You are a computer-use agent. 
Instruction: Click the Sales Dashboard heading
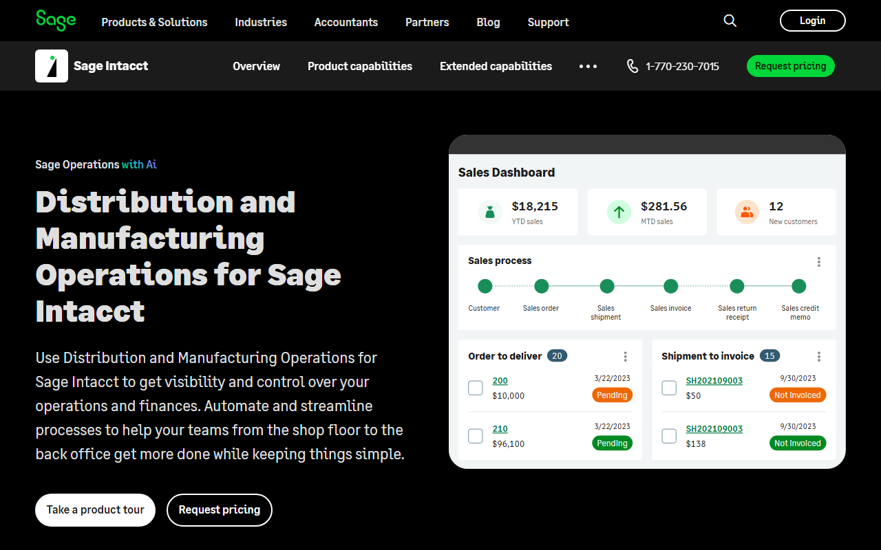[x=507, y=173]
